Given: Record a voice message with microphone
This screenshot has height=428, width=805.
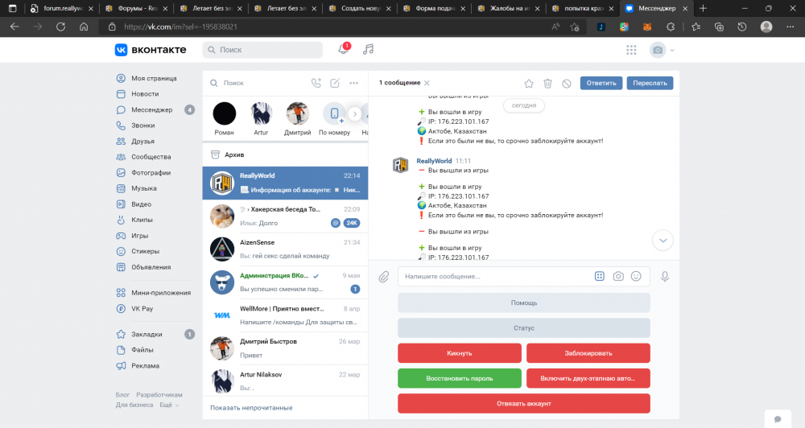Looking at the screenshot, I should point(665,277).
